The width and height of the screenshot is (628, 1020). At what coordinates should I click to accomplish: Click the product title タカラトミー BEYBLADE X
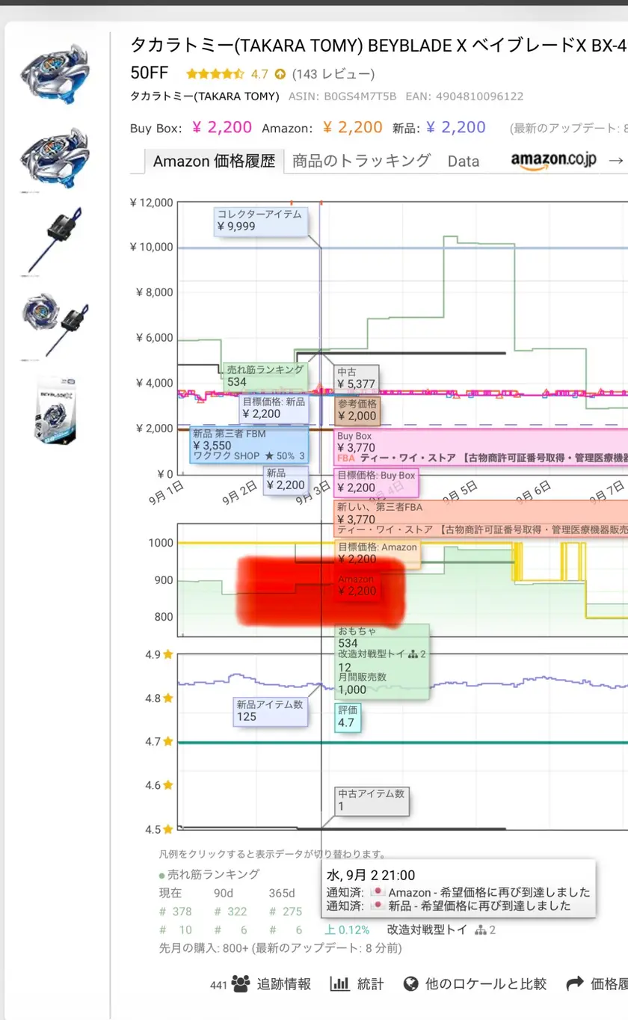pos(378,46)
